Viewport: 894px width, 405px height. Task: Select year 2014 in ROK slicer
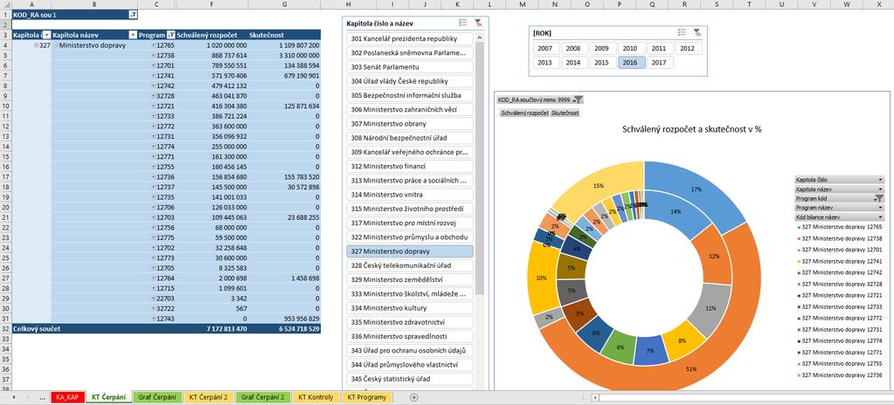tap(573, 63)
